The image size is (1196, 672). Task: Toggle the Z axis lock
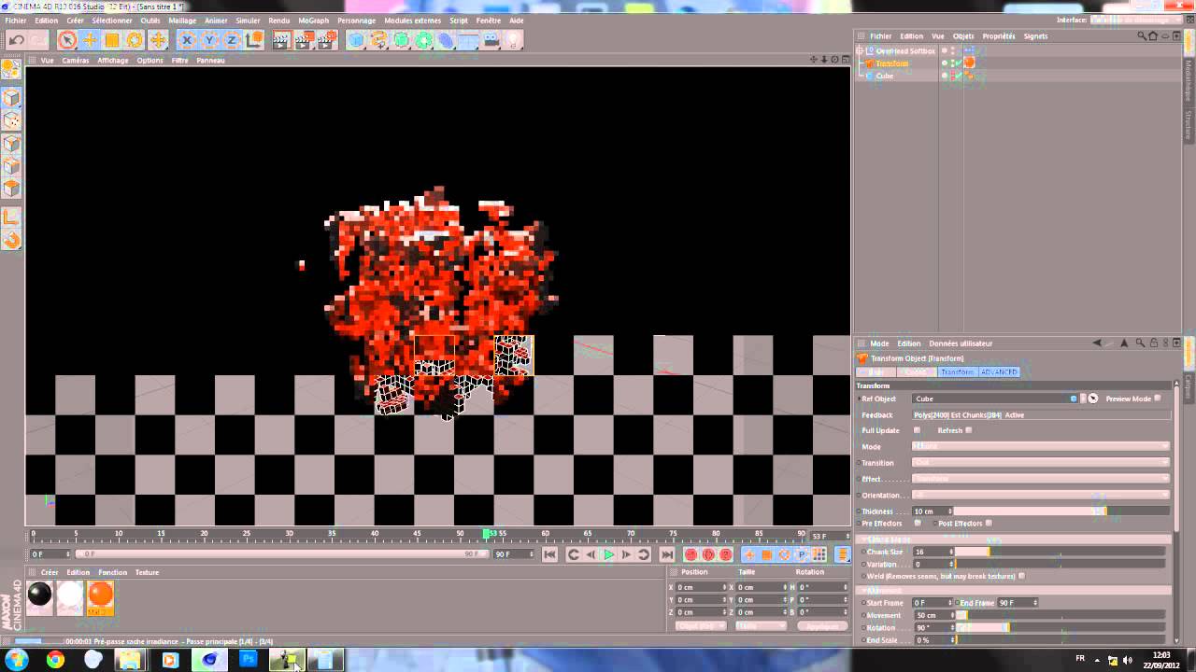tap(232, 40)
